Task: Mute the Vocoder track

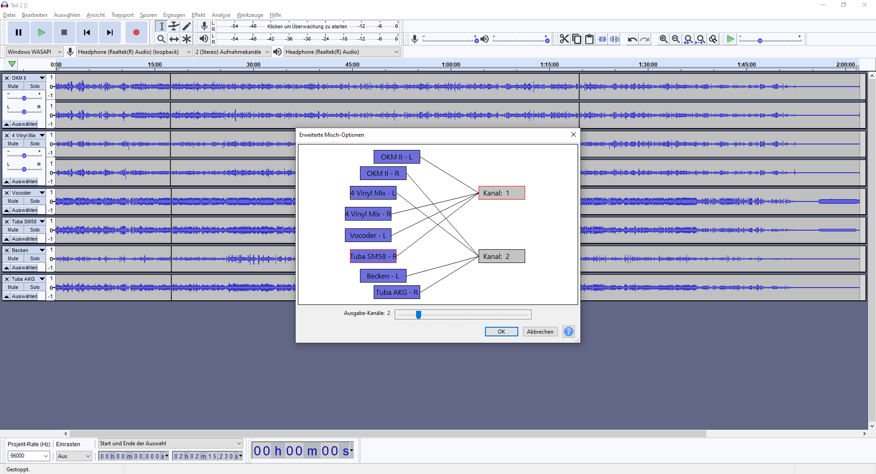Action: click(x=13, y=201)
